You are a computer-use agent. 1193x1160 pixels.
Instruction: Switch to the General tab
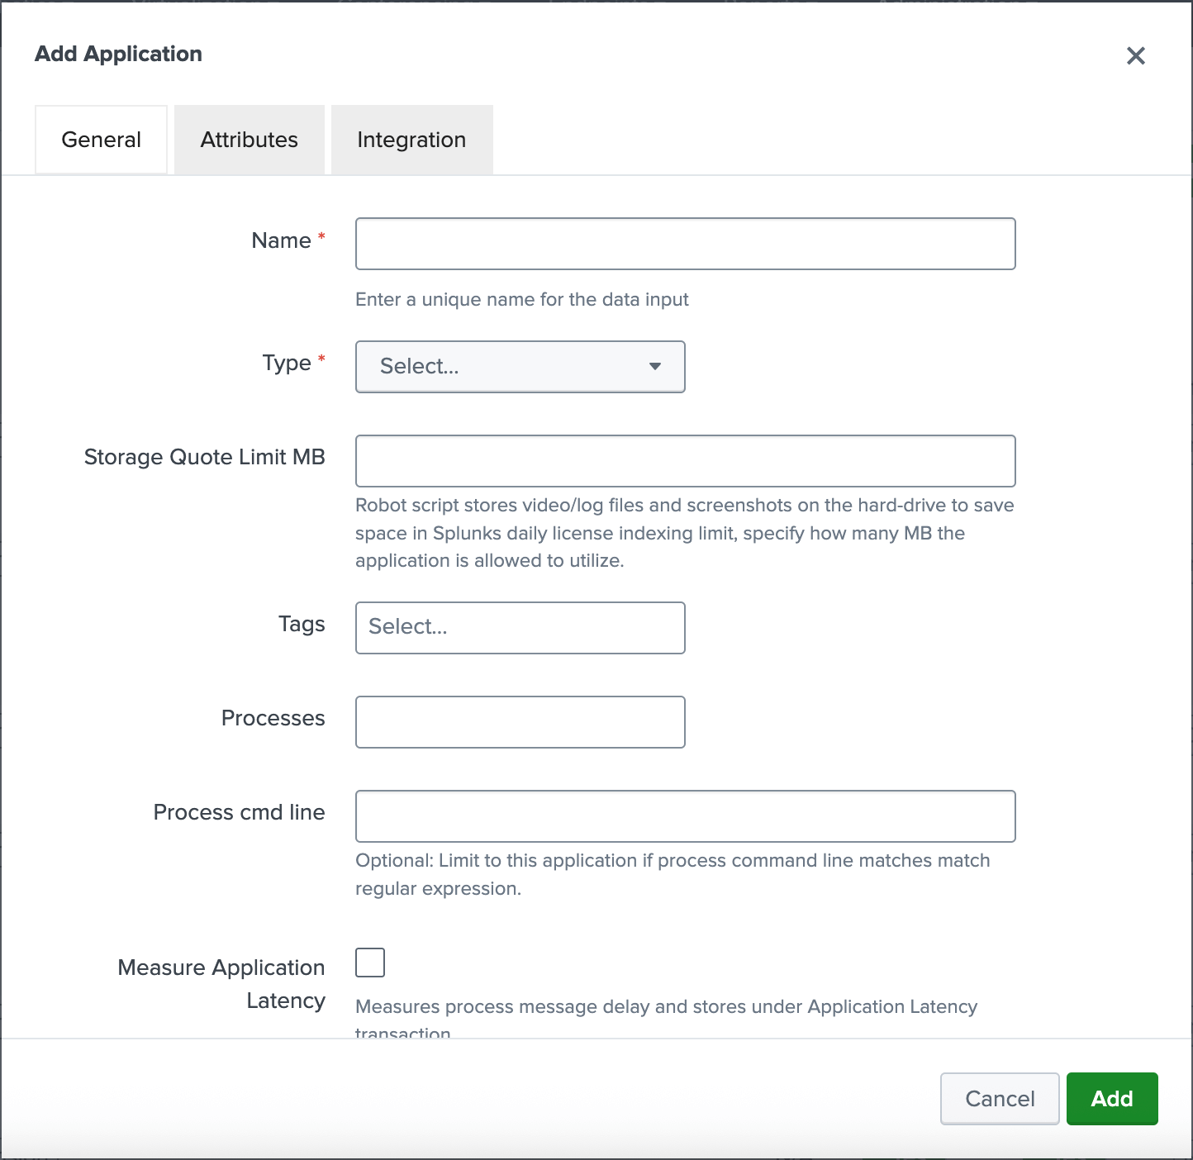click(x=101, y=140)
